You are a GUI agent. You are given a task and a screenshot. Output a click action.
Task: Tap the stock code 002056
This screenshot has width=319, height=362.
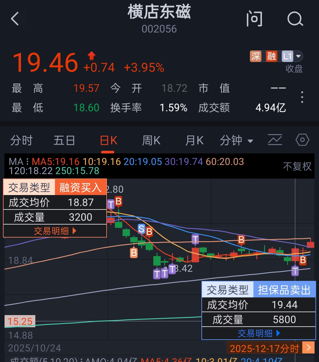159,29
